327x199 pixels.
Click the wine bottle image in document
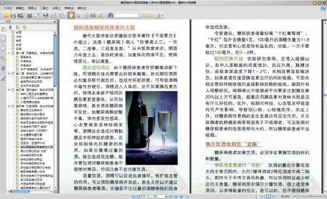pyautogui.click(x=152, y=128)
